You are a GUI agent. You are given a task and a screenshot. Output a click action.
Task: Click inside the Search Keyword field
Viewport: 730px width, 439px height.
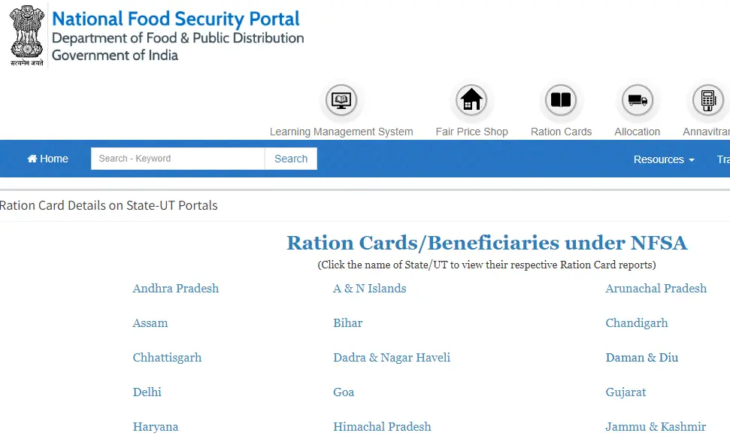pos(177,159)
